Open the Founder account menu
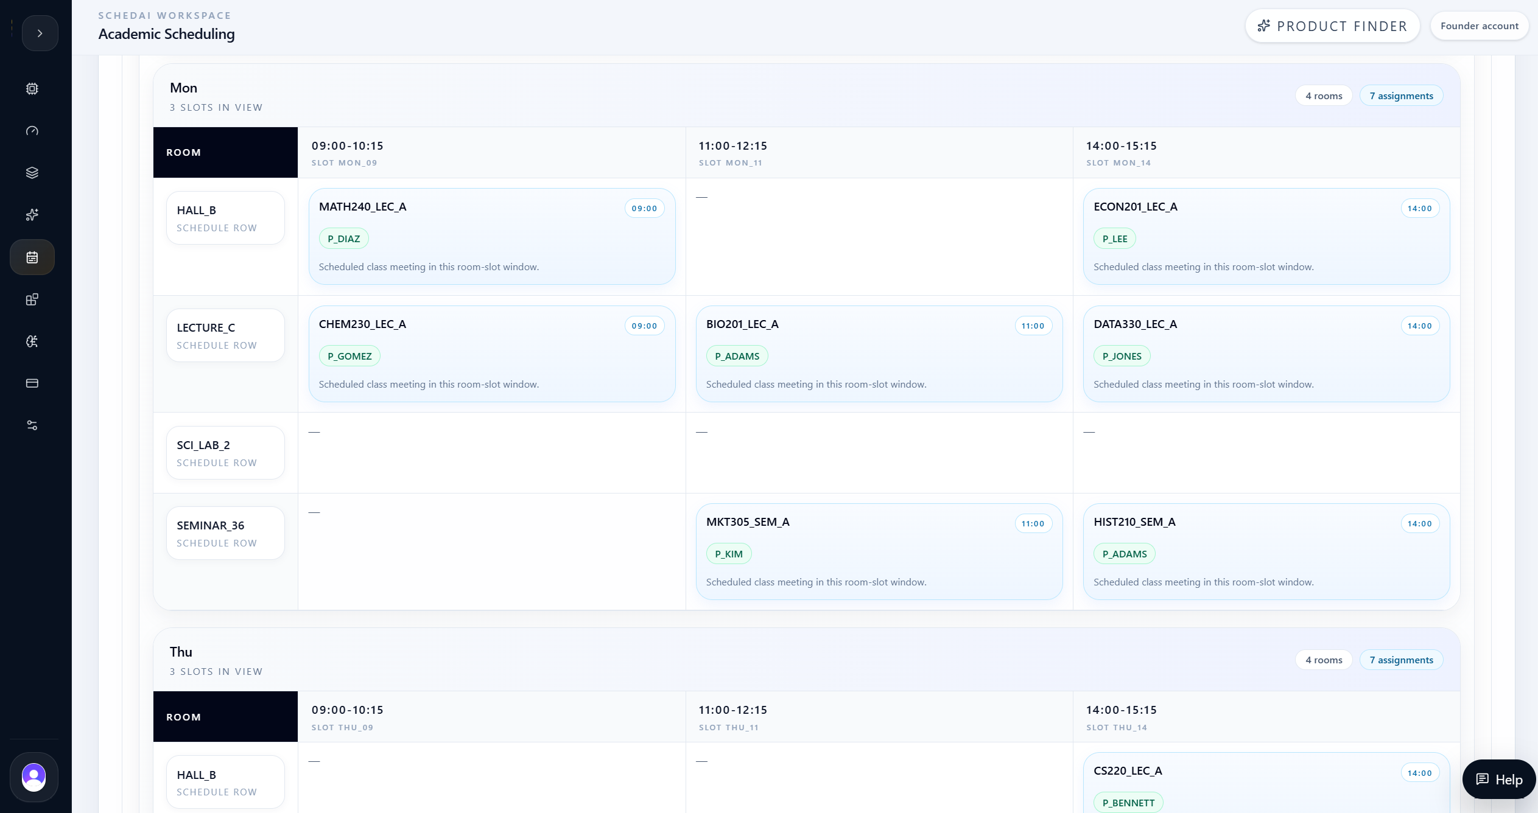 (x=1479, y=26)
